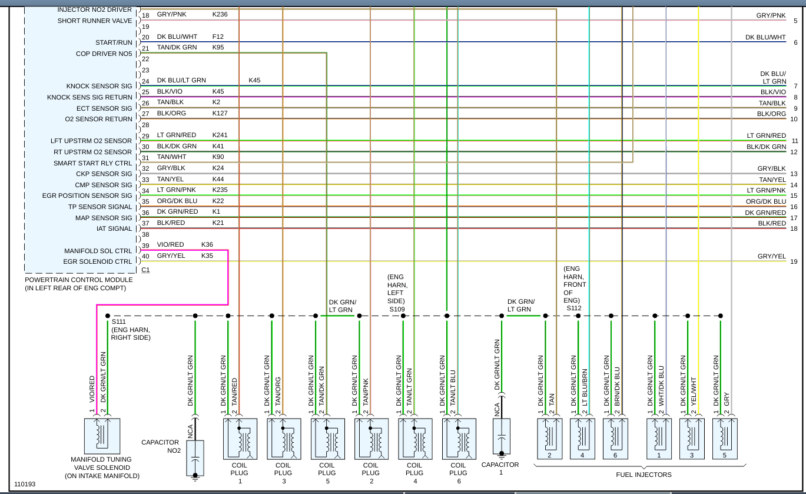Select the SHORT RUNNER VALVE label
This screenshot has width=806, height=494.
(x=95, y=21)
